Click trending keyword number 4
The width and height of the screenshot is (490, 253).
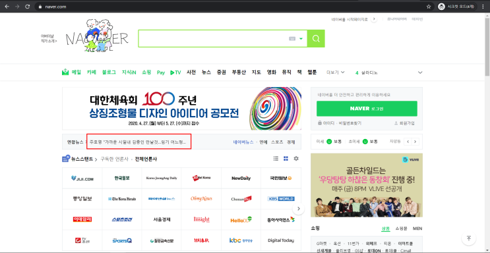pyautogui.click(x=366, y=72)
